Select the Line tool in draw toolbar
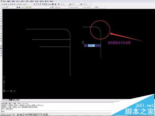The image size is (155, 116). 1,11
